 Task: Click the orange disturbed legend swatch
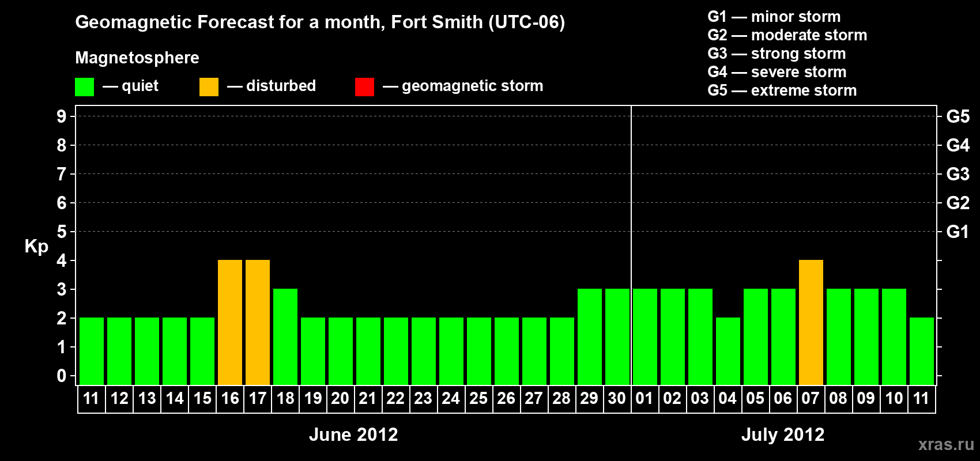click(209, 87)
